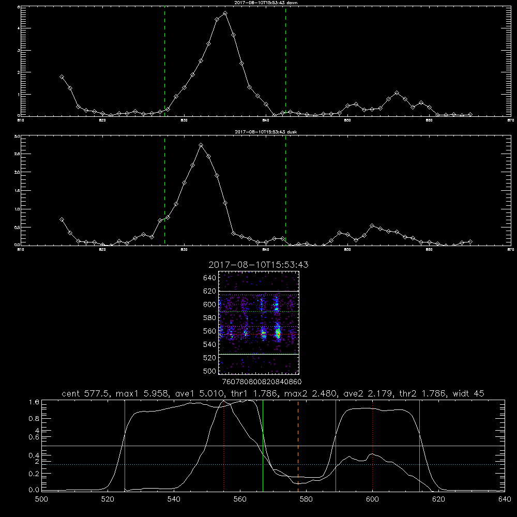Click the color spectral image thumbnail
The width and height of the screenshot is (517, 517).
click(259, 323)
